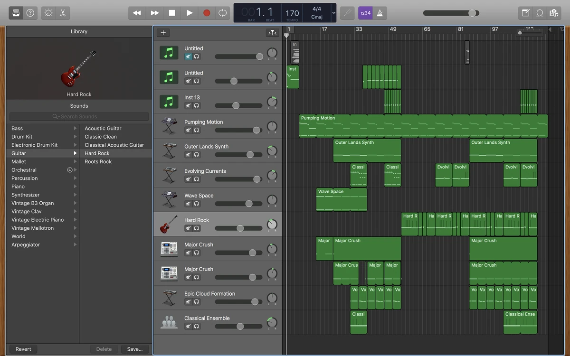The width and height of the screenshot is (570, 356).
Task: Click the Search Sounds field
Action: tap(79, 116)
